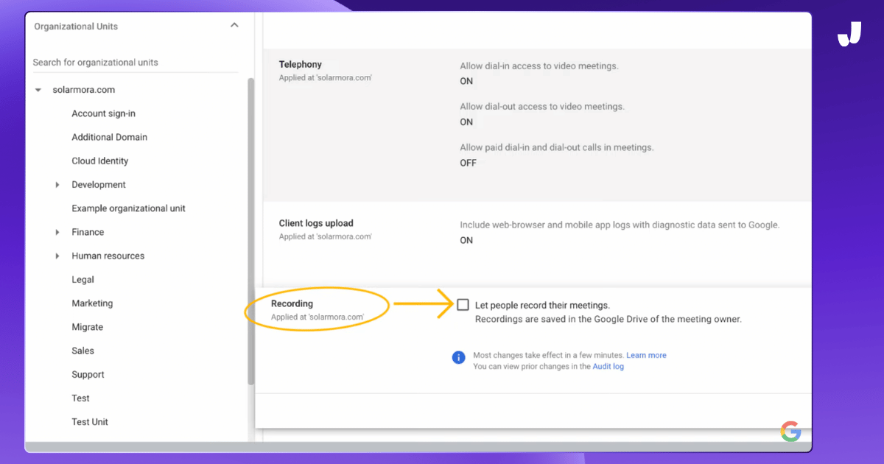Tick the 'Let people record their meetings' checkbox

click(463, 305)
